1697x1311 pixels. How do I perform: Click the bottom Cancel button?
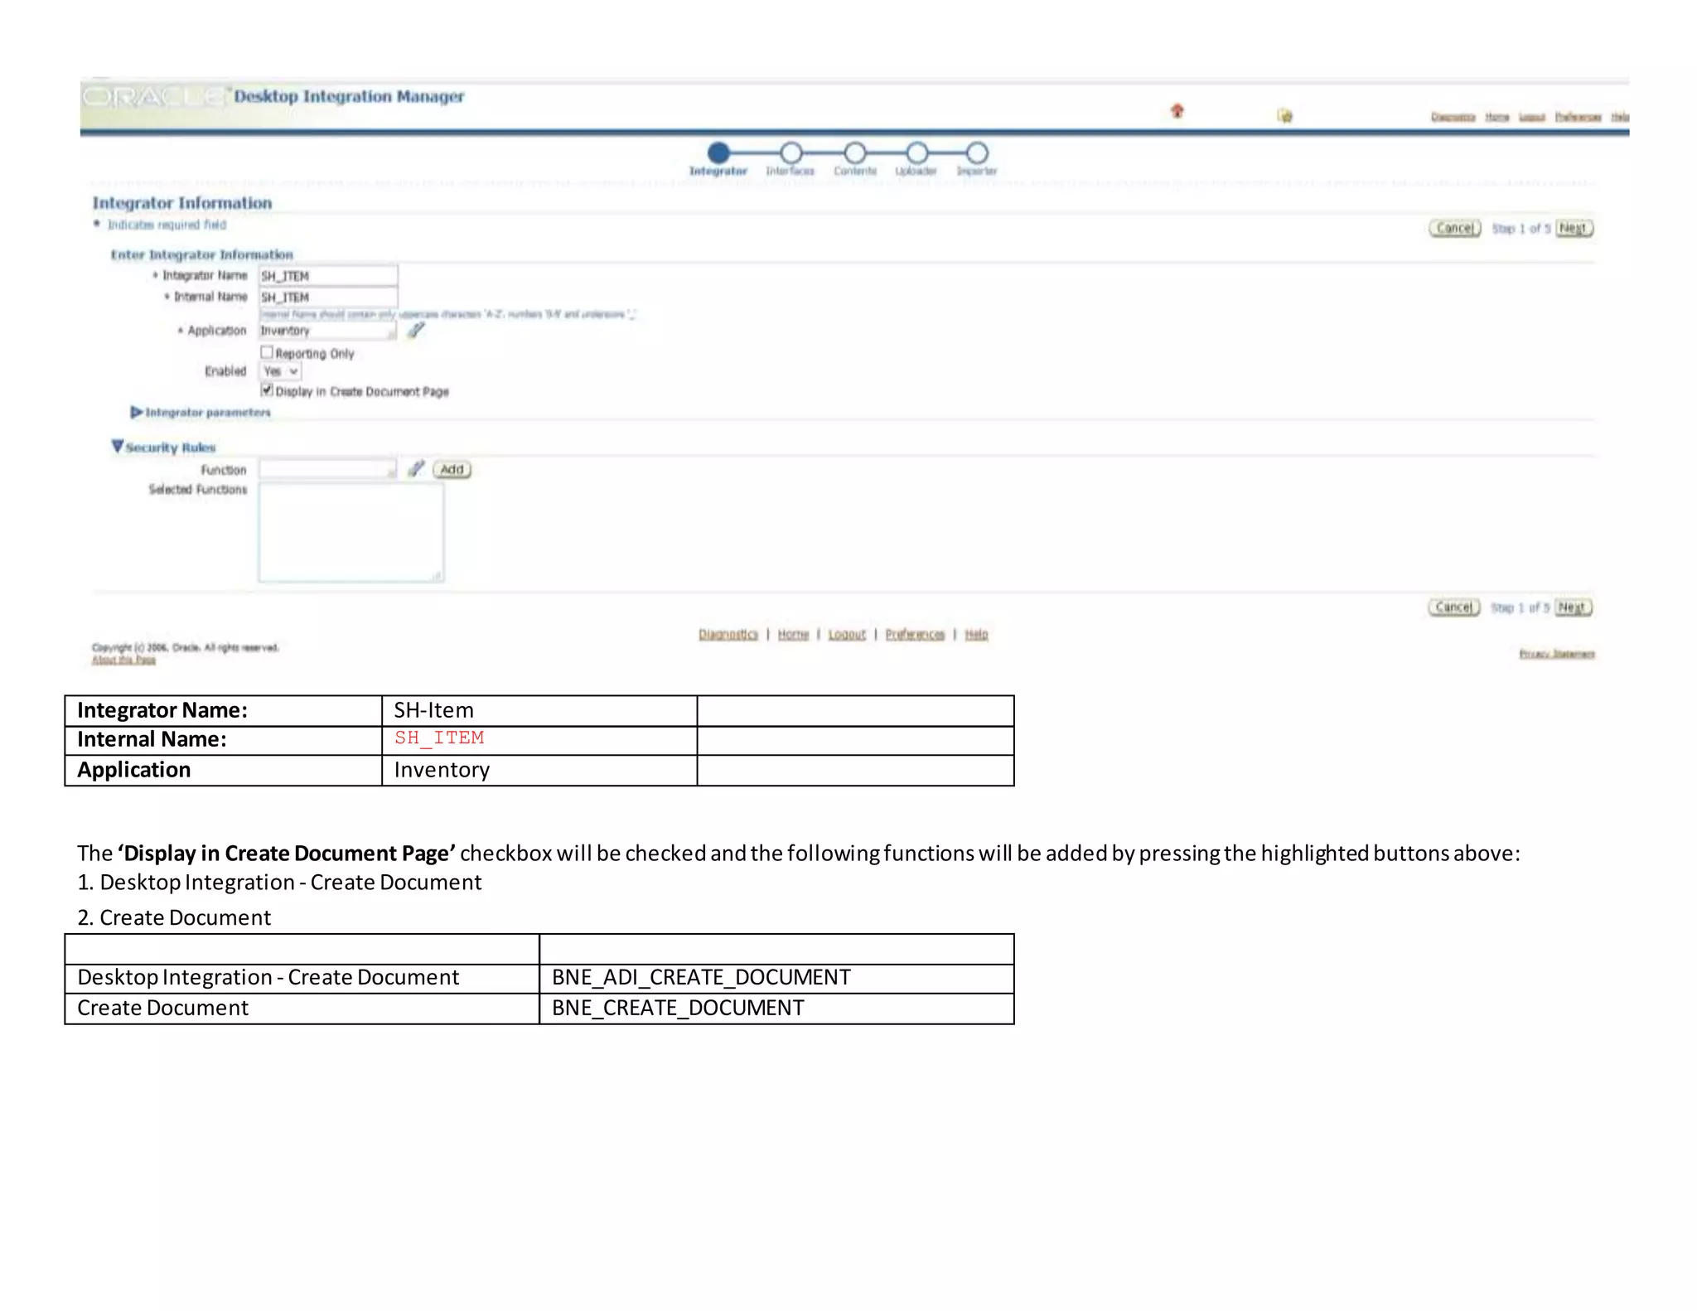pos(1453,607)
